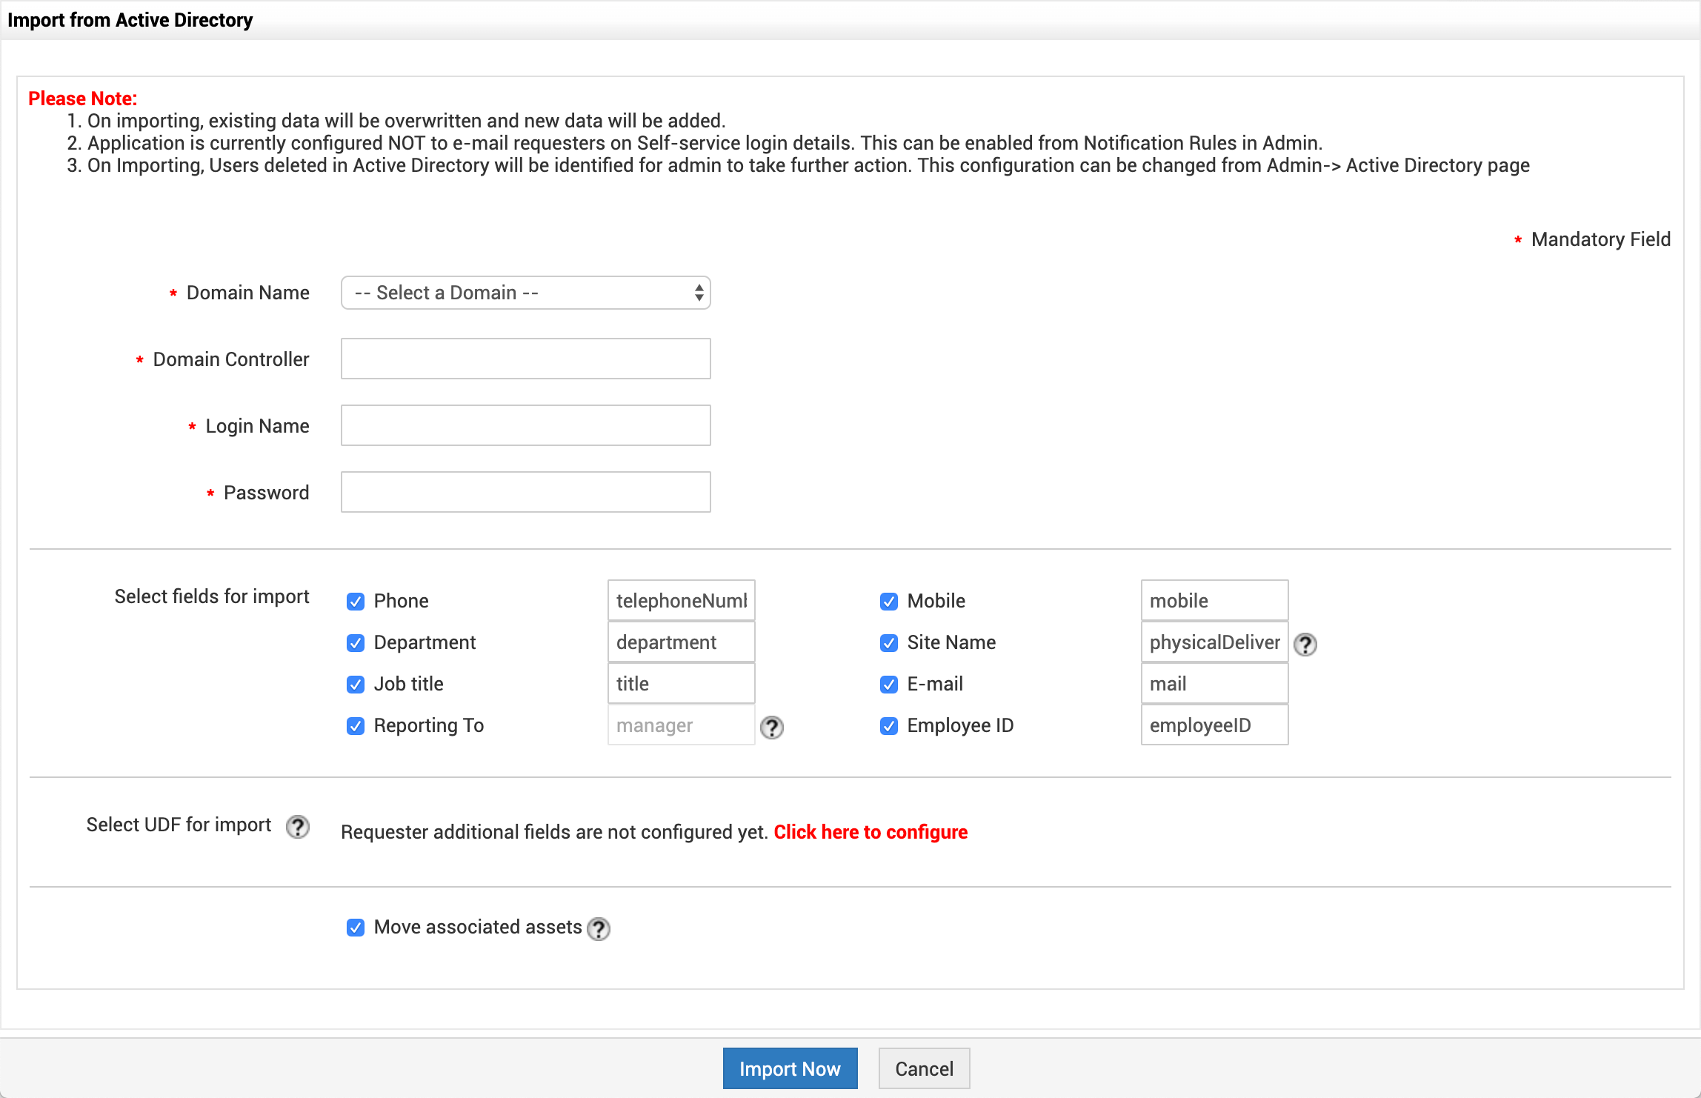The width and height of the screenshot is (1701, 1098).
Task: Edit the telephoneNumber attribute field
Action: (x=681, y=601)
